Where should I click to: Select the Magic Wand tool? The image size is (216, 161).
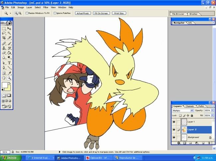pos(9,33)
